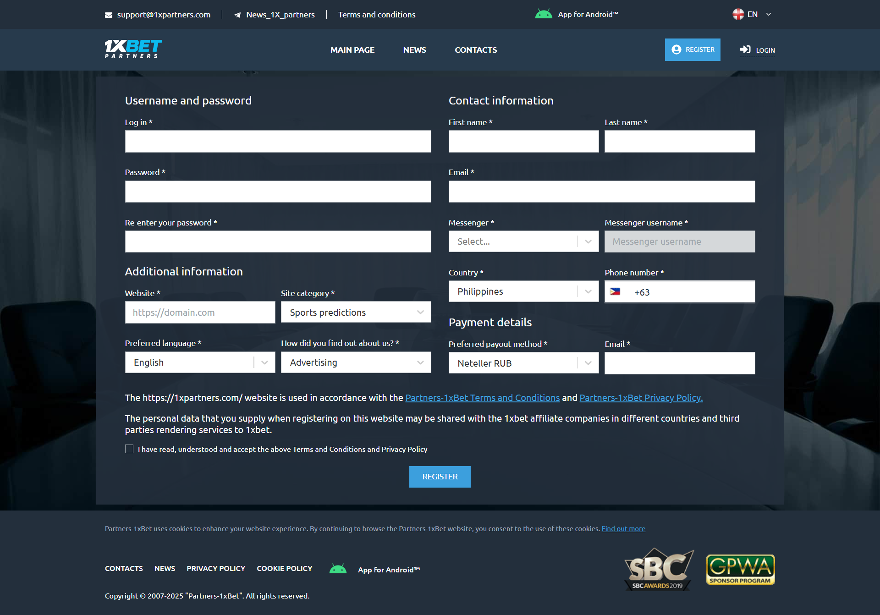The width and height of the screenshot is (880, 615).
Task: Click the user avatar icon in Register button
Action: (676, 49)
